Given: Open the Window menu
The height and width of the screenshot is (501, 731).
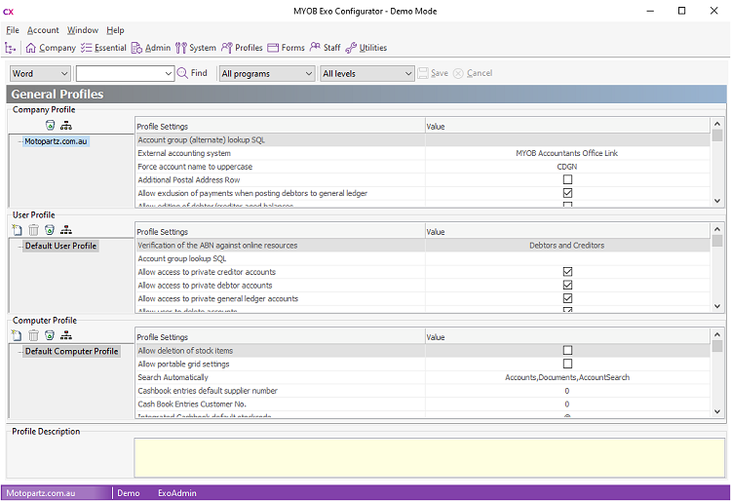Looking at the screenshot, I should point(83,30).
